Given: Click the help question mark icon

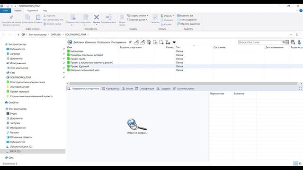Looking at the screenshot, I should [301, 10].
